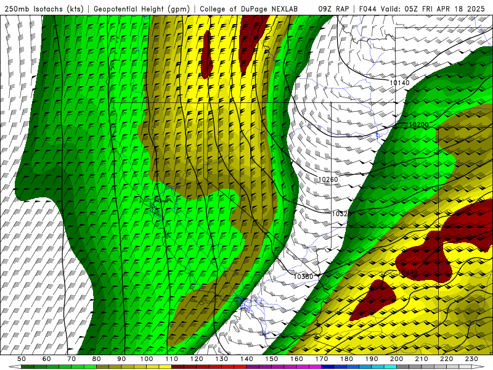The height and width of the screenshot is (370, 493).
Task: Pick the lightest gray swatch ending the color bar
Action: [x=466, y=367]
